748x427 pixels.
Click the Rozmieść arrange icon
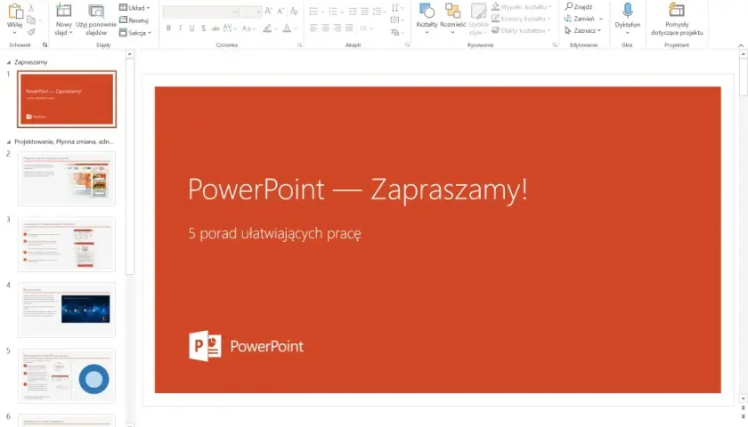452,11
